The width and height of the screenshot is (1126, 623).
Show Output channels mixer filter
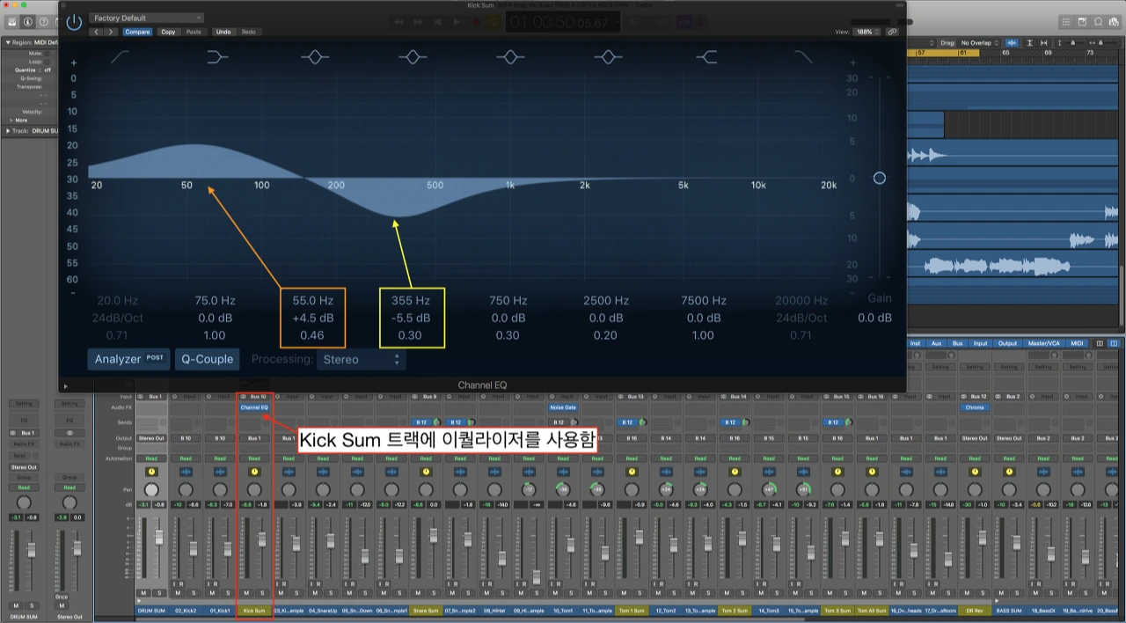click(x=1007, y=343)
